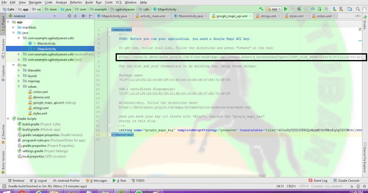
Task: Start debugging with the bug icon
Action: coord(299,9)
